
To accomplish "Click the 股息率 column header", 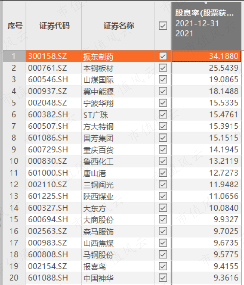I will pyautogui.click(x=207, y=26).
